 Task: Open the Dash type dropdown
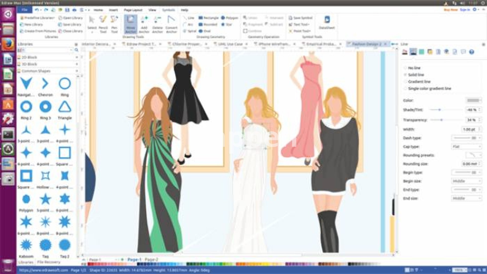466,138
